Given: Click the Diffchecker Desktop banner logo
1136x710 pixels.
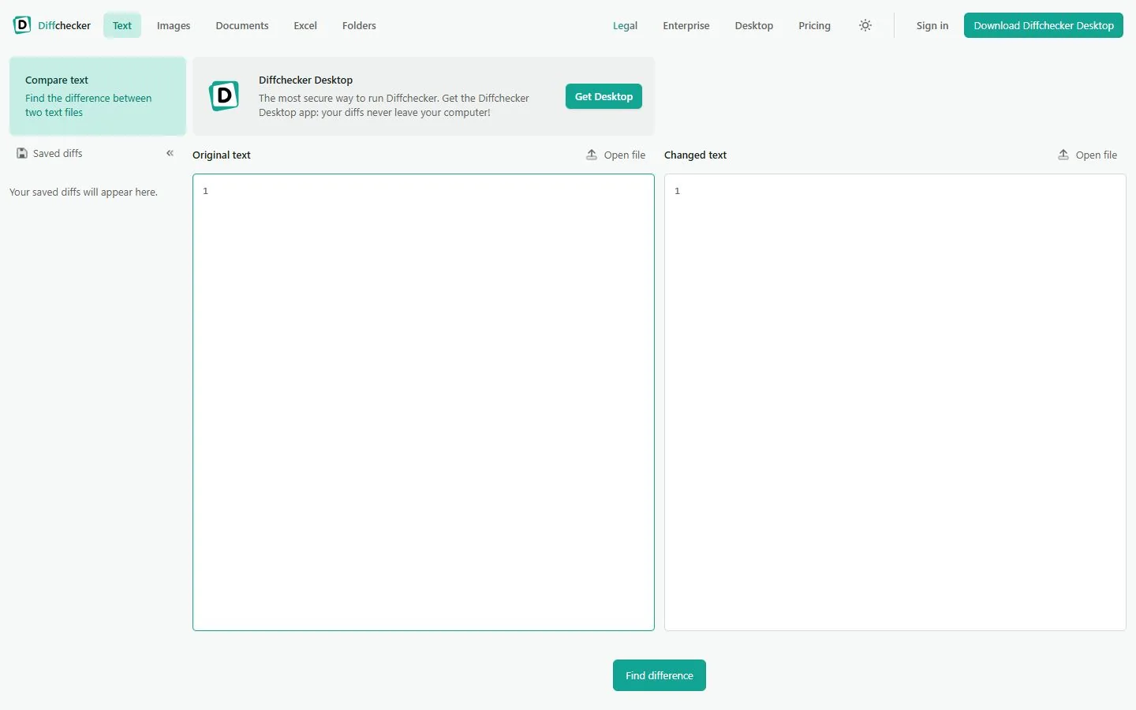Looking at the screenshot, I should [x=224, y=96].
